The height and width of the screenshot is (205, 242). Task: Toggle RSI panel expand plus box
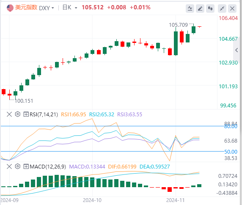(x=26, y=115)
